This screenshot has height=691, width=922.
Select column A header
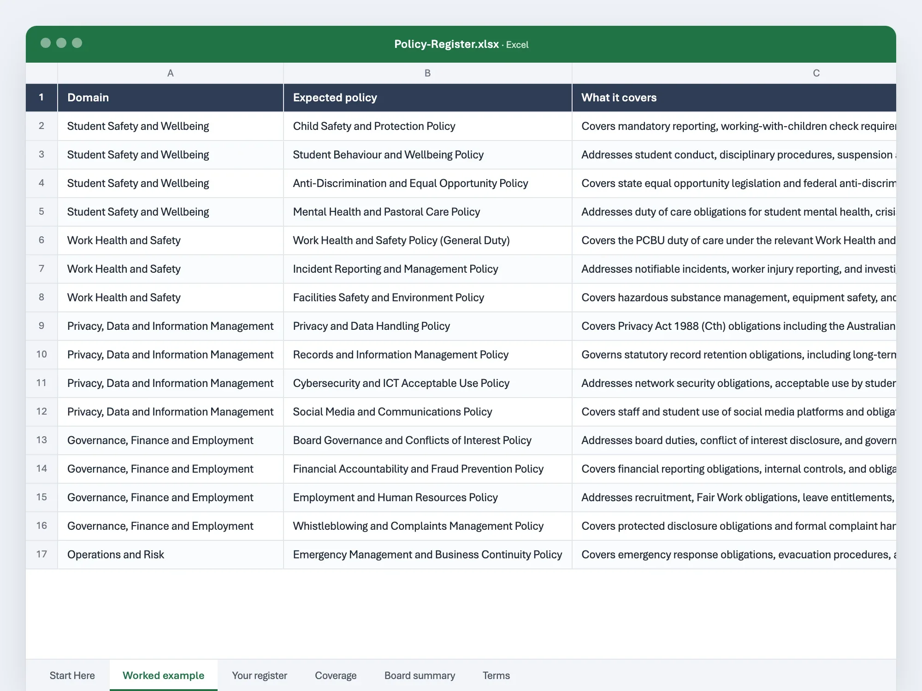[171, 73]
